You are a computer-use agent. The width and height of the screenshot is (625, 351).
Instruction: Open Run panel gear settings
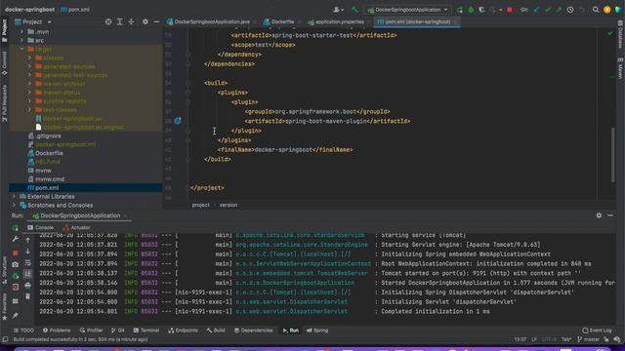pos(599,215)
